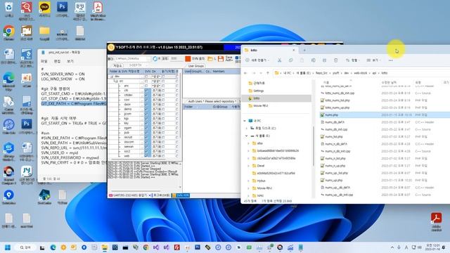This screenshot has width=450, height=253.
Task: Open KakaoTalk desktop icon
Action: point(44,9)
